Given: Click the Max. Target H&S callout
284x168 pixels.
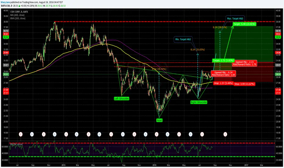Looking at the screenshot, I should pyautogui.click(x=235, y=19).
